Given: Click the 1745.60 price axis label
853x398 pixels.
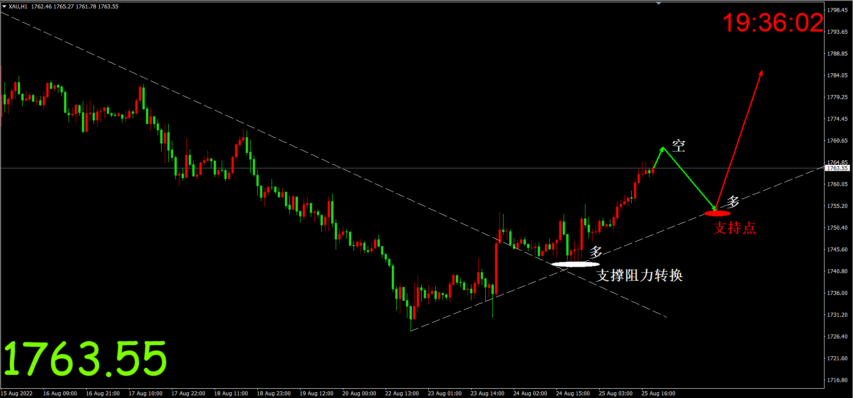Looking at the screenshot, I should (837, 249).
